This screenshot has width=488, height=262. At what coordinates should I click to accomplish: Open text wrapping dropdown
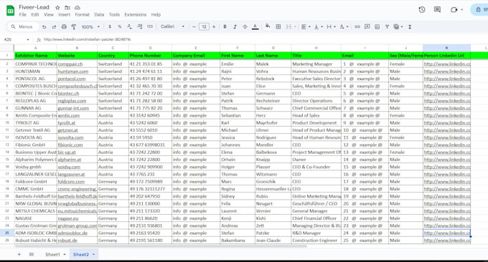331,27
